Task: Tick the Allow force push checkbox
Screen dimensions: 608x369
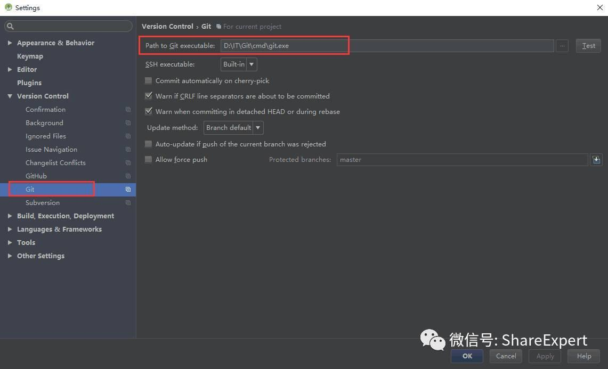Action: pyautogui.click(x=148, y=159)
